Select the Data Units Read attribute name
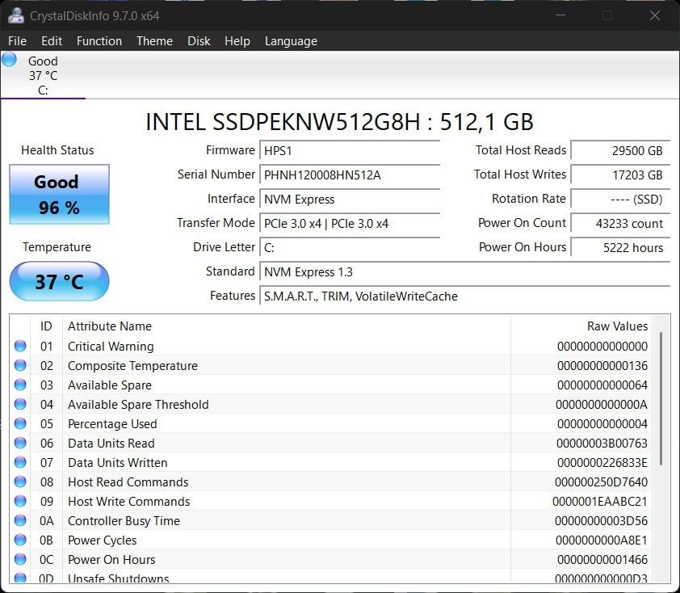 (x=111, y=444)
